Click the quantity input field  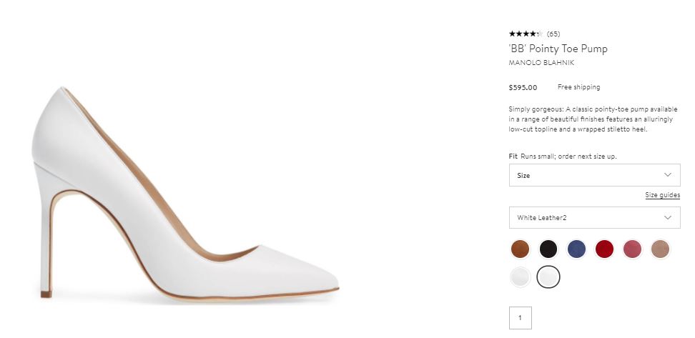(520, 318)
